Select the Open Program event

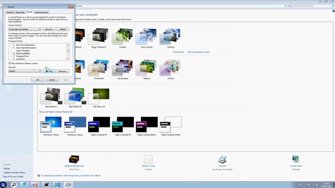[23, 51]
